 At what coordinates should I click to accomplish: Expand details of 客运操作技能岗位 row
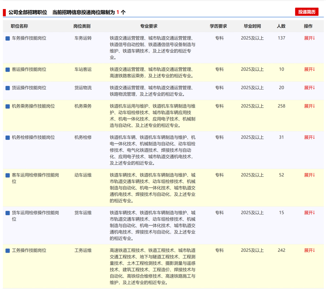click(x=309, y=69)
